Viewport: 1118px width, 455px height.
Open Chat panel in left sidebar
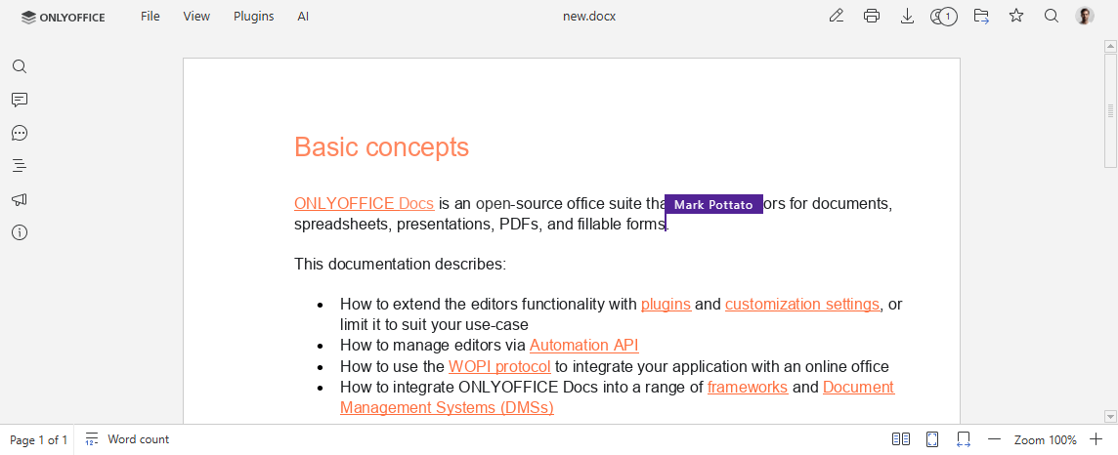pyautogui.click(x=20, y=133)
